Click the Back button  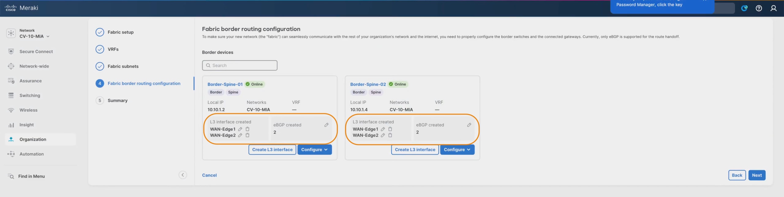(x=737, y=175)
